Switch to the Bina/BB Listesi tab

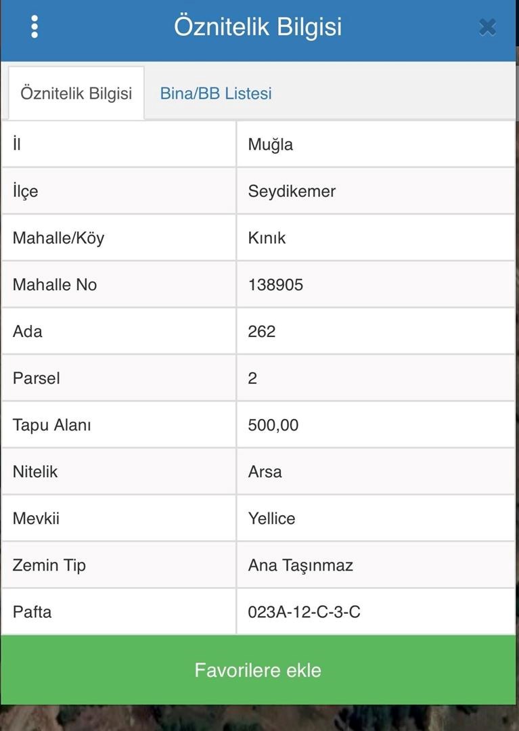click(216, 93)
